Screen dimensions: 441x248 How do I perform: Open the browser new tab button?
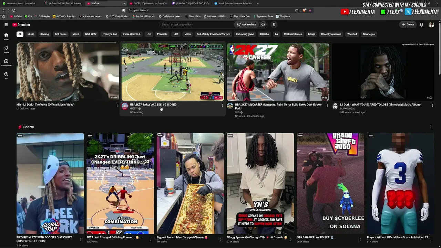coord(258,3)
